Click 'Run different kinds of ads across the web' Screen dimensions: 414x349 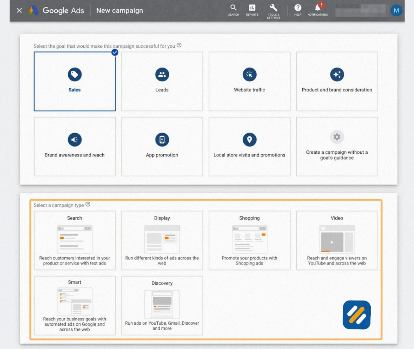(162, 261)
